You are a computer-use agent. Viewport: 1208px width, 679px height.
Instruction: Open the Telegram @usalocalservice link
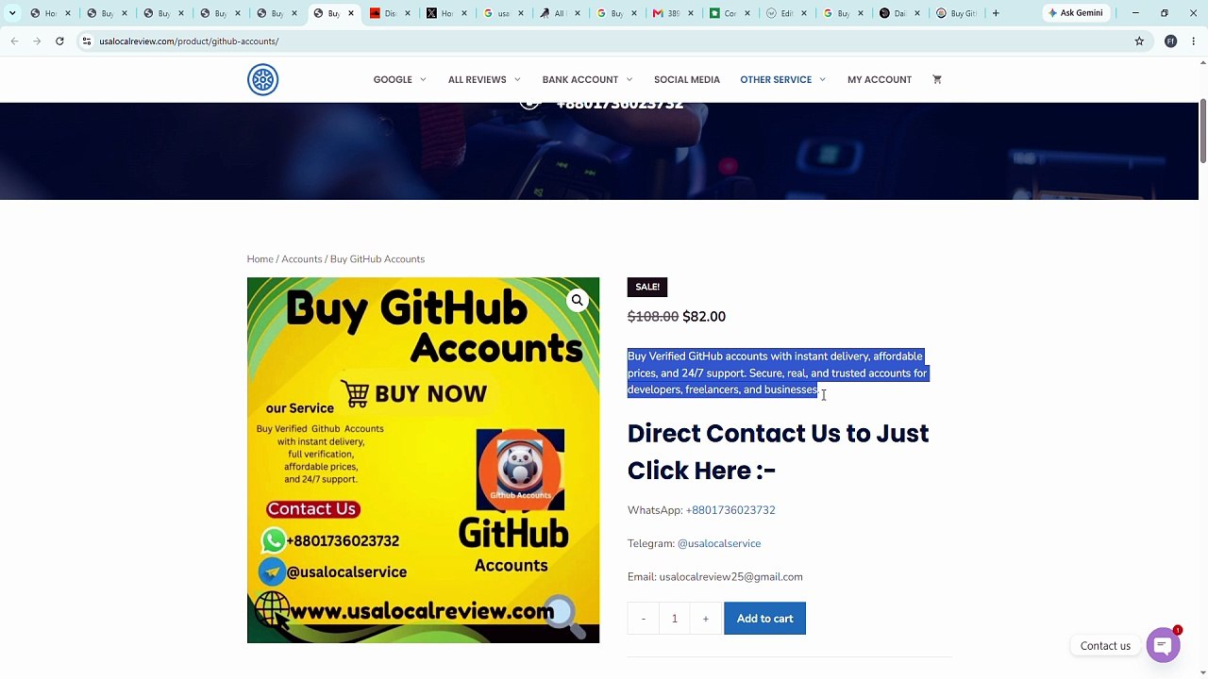click(x=719, y=543)
